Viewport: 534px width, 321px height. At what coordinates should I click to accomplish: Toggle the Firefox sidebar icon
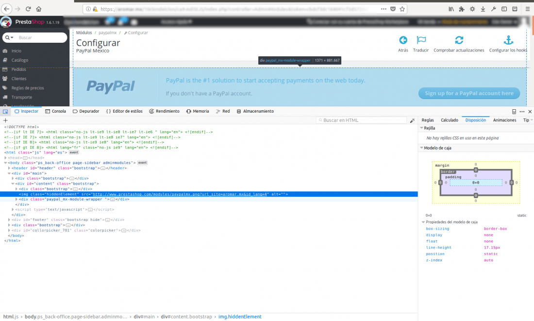click(x=504, y=9)
